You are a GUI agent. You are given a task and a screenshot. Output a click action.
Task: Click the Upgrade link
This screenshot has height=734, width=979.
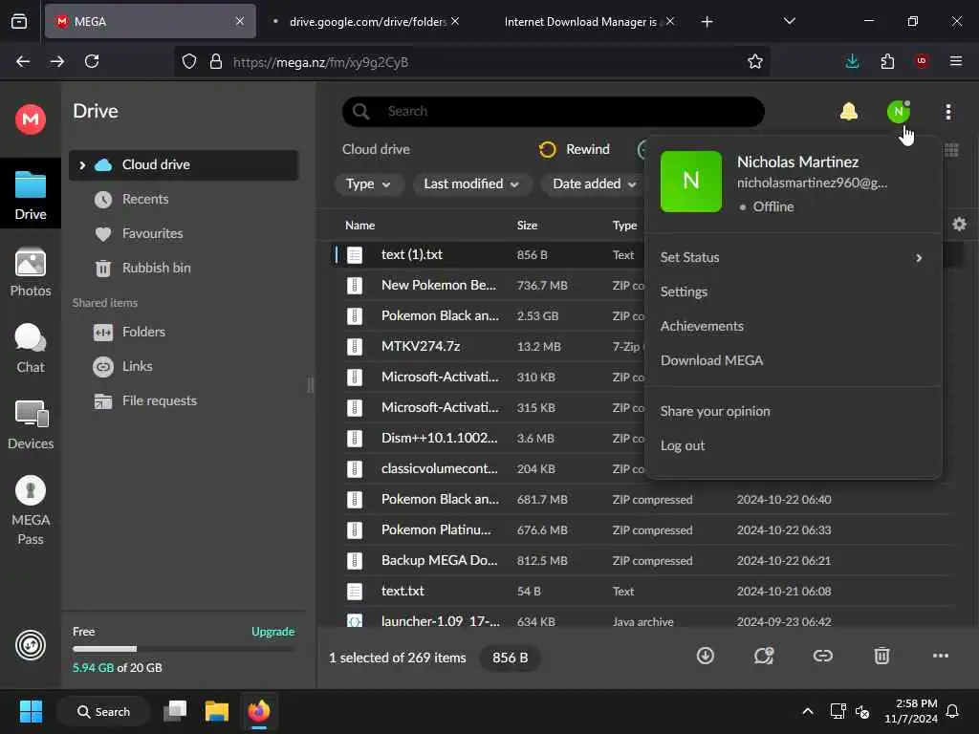[x=272, y=632]
